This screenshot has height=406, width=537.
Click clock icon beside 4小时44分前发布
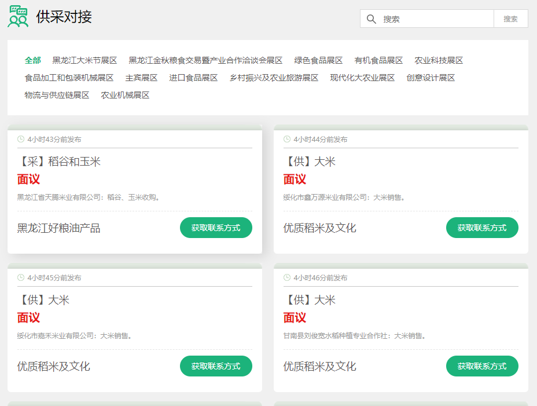[x=287, y=139]
